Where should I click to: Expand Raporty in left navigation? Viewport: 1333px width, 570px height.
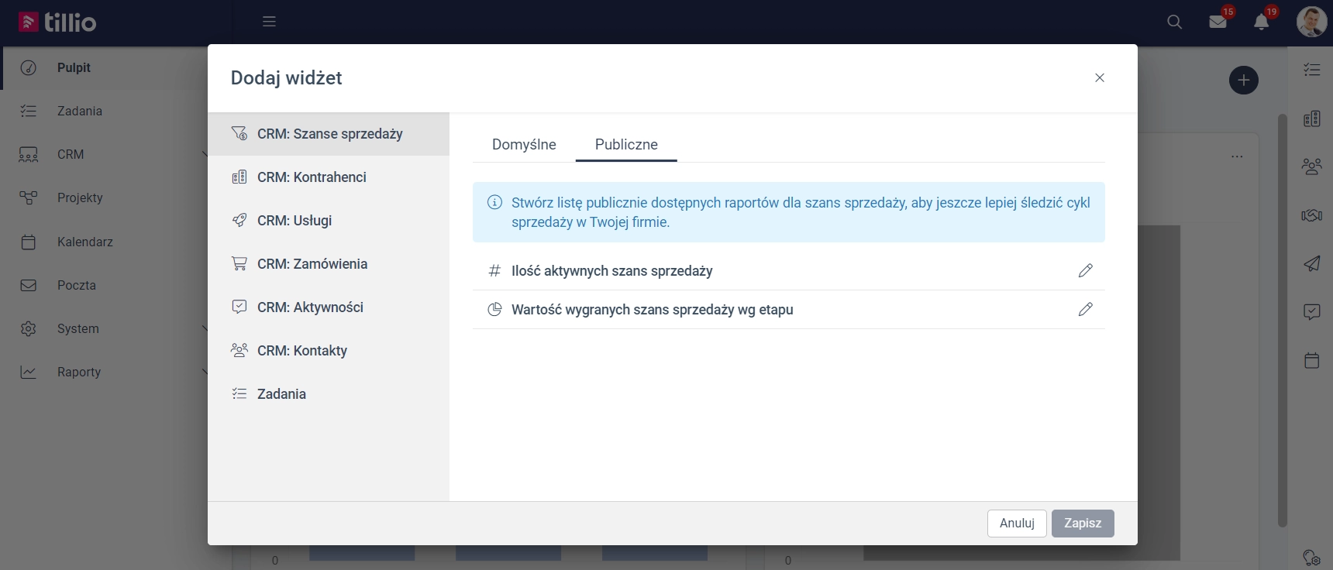click(x=105, y=372)
